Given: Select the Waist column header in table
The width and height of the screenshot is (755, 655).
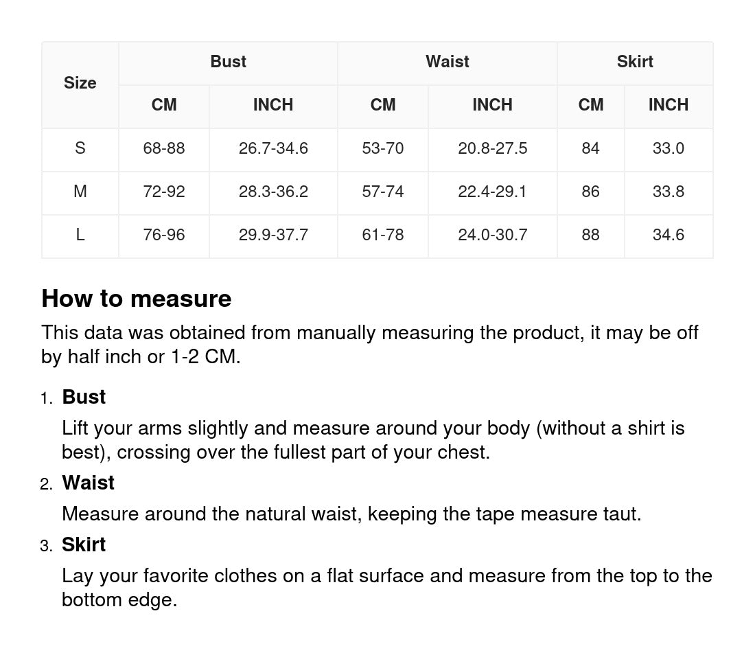Looking at the screenshot, I should pyautogui.click(x=447, y=62).
